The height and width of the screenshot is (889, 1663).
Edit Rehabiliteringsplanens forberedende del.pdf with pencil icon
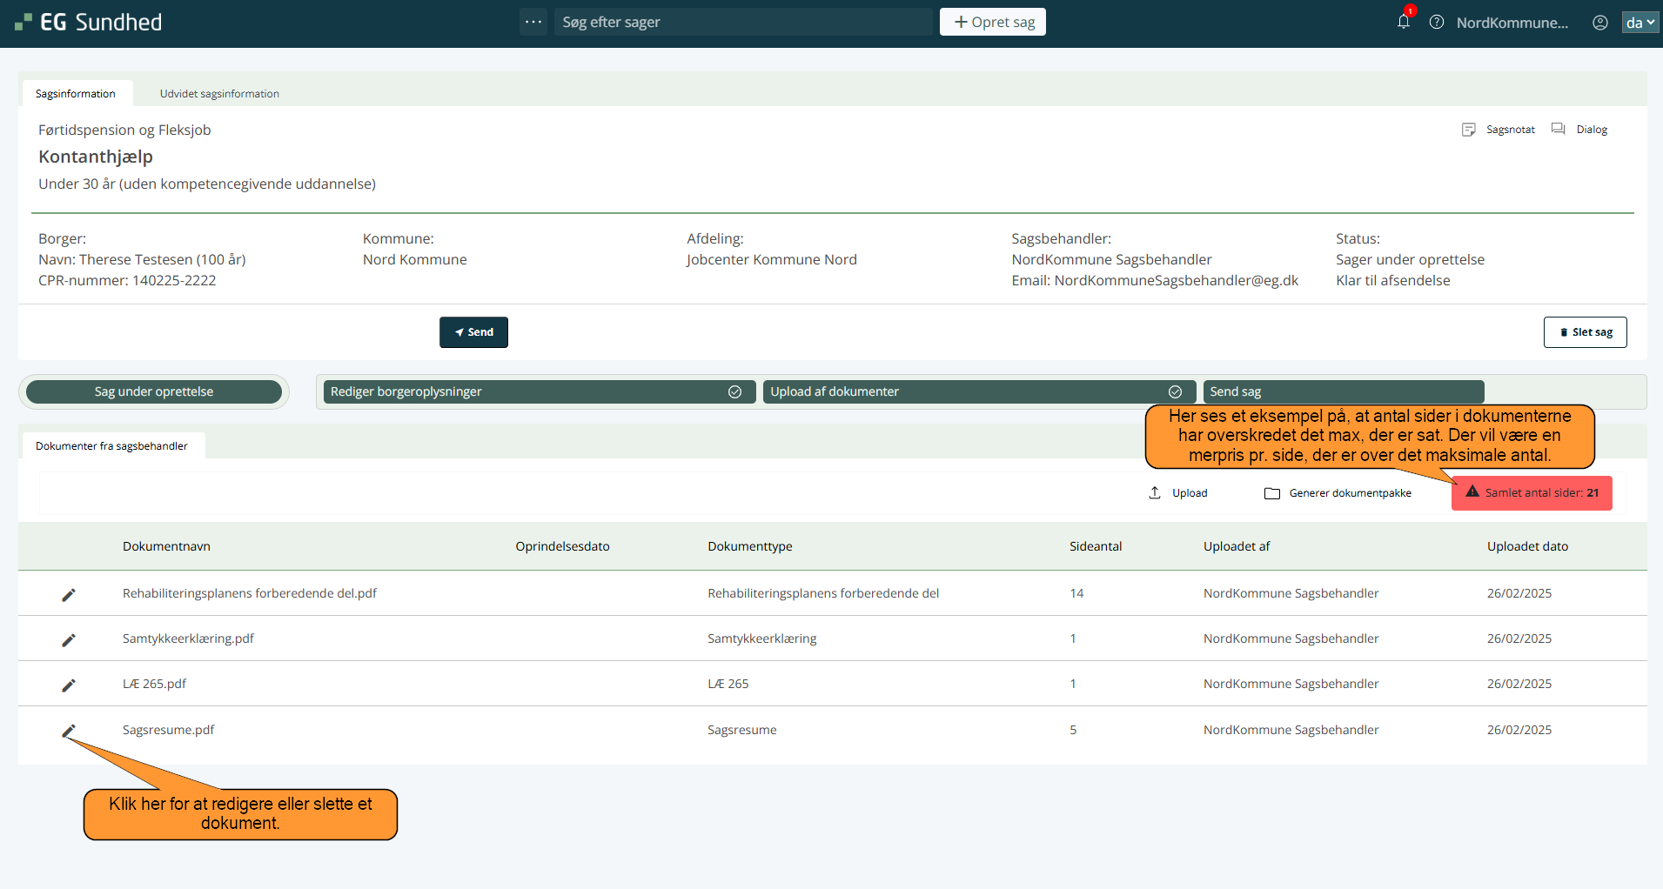(69, 594)
